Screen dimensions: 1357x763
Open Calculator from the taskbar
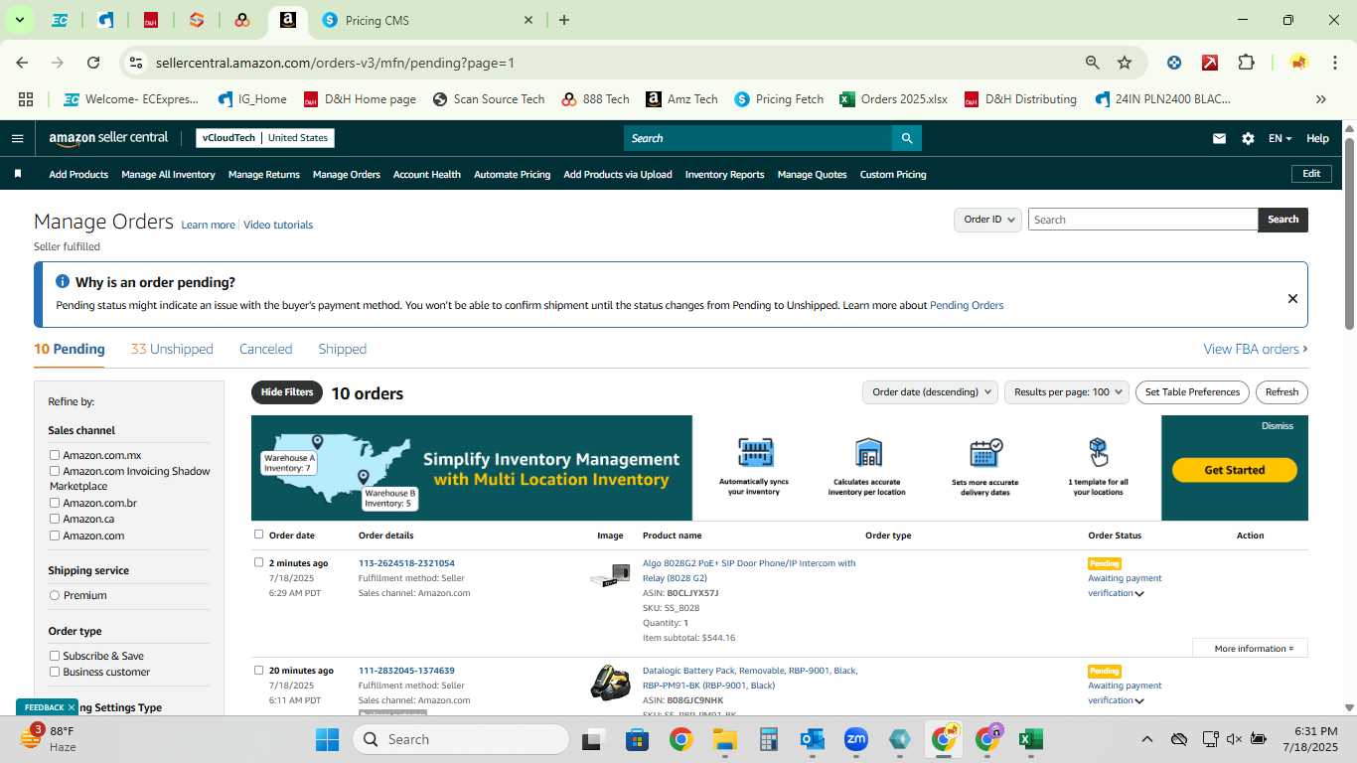tap(768, 739)
